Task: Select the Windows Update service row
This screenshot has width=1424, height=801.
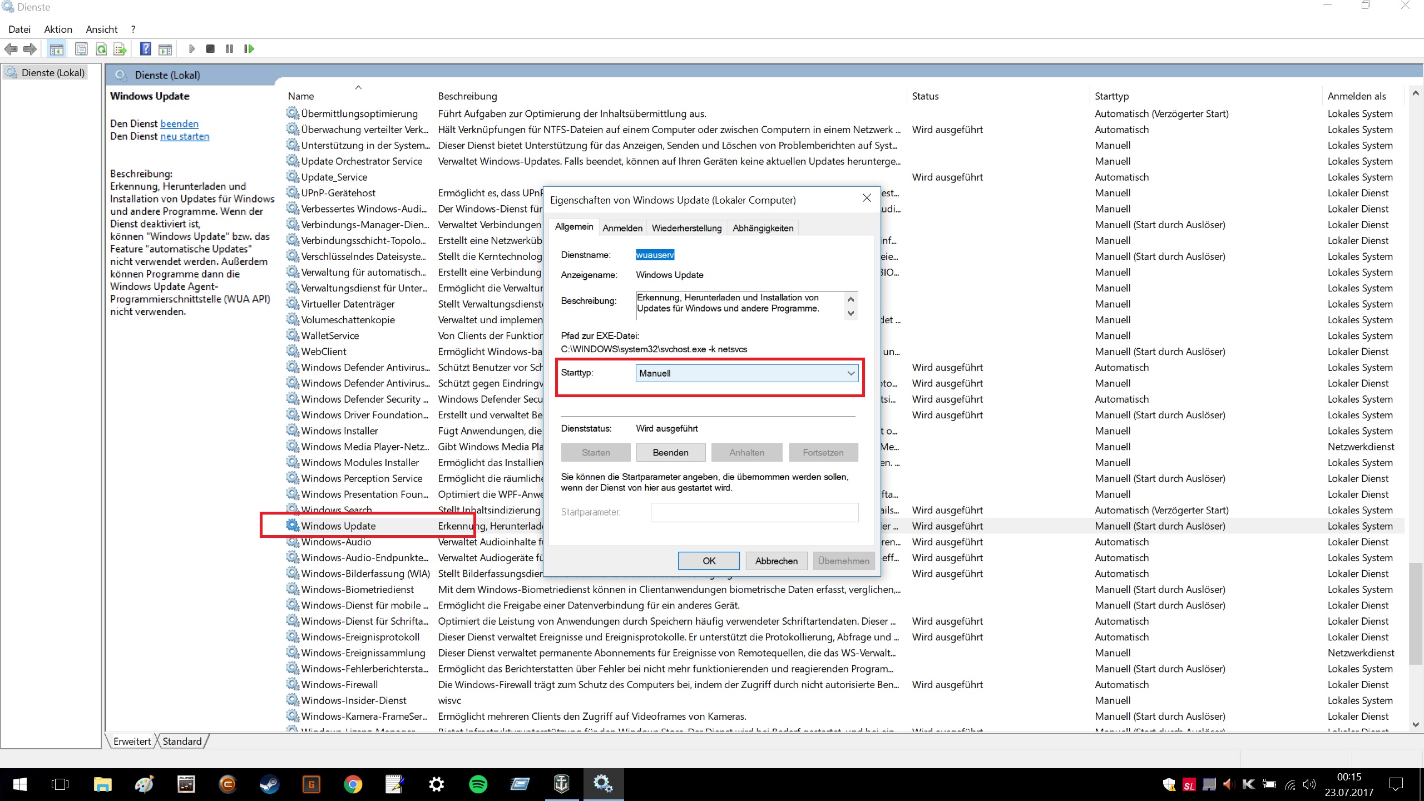Action: pyautogui.click(x=338, y=526)
